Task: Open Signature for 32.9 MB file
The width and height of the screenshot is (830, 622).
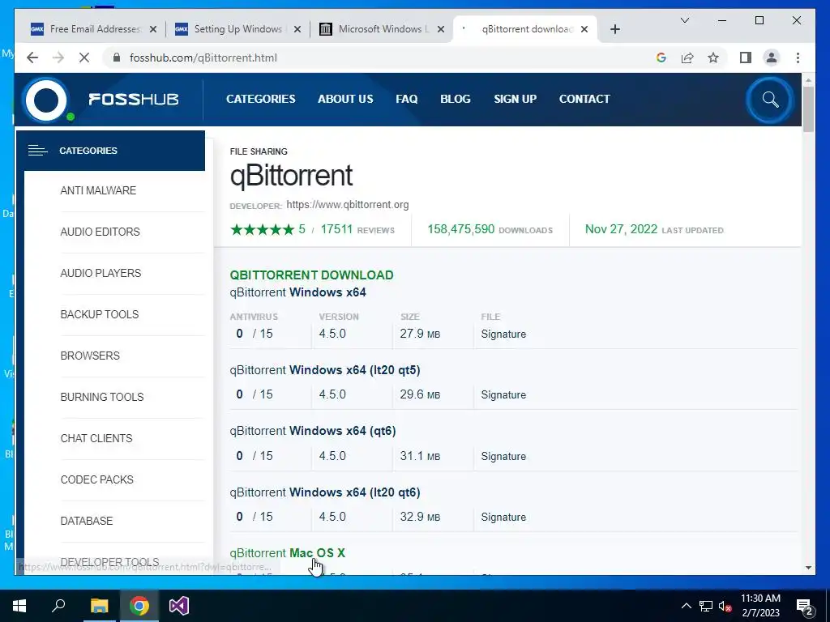Action: (x=503, y=518)
